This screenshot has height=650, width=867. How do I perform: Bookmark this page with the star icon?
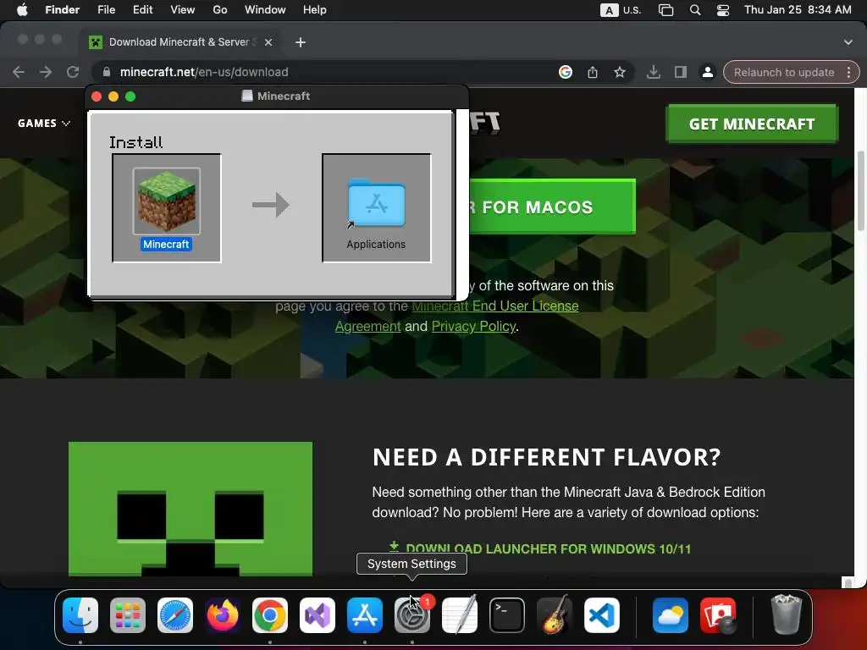[620, 72]
